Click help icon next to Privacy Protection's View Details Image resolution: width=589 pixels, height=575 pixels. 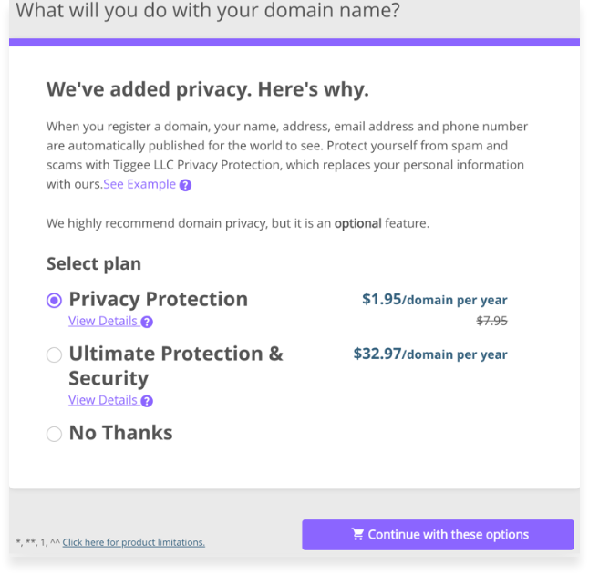pos(147,322)
